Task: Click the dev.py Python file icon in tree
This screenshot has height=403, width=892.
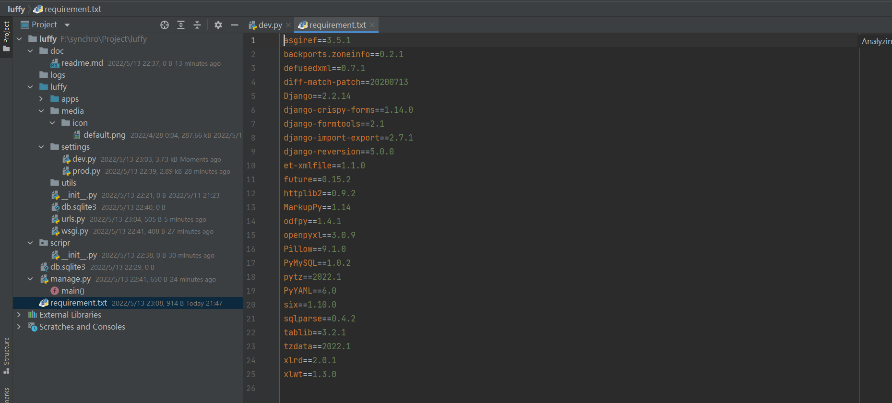Action: (66, 159)
